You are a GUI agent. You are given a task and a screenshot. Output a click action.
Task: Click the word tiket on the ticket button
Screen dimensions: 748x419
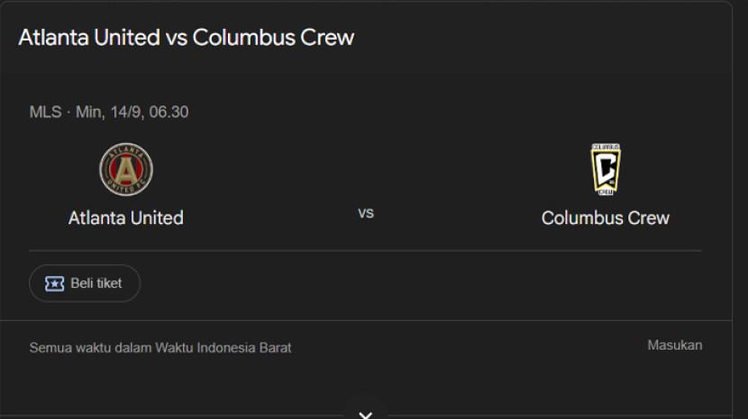coord(108,283)
